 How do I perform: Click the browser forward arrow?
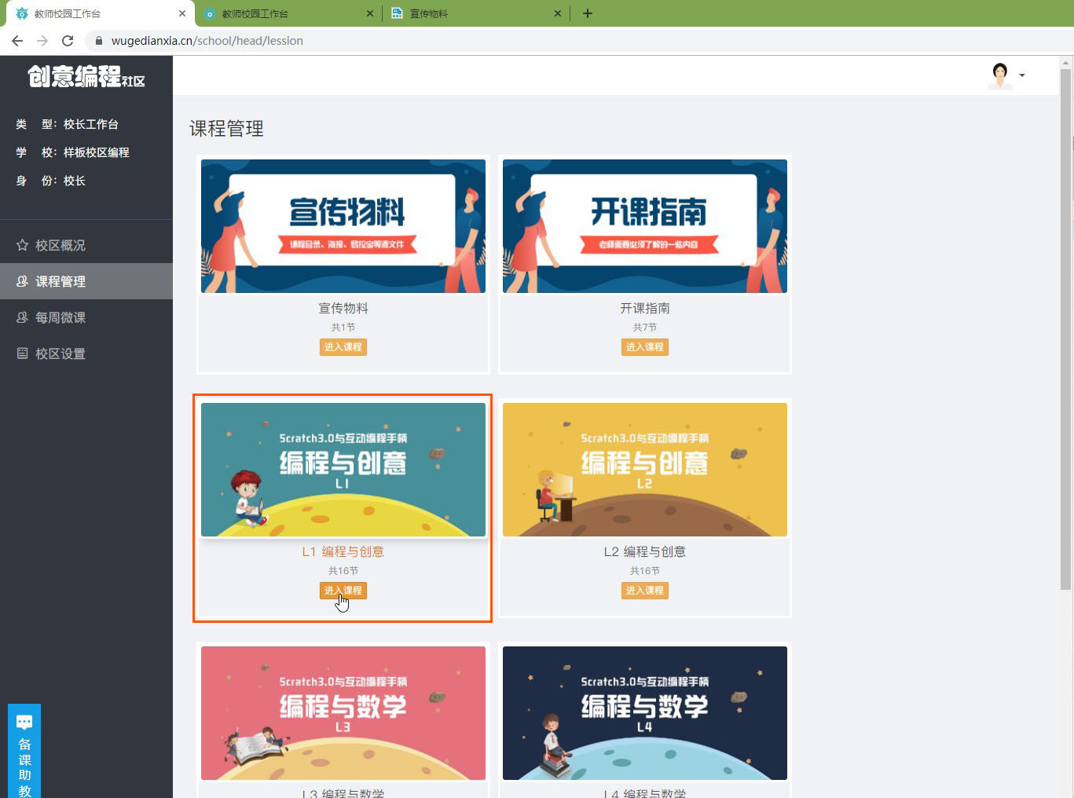42,41
